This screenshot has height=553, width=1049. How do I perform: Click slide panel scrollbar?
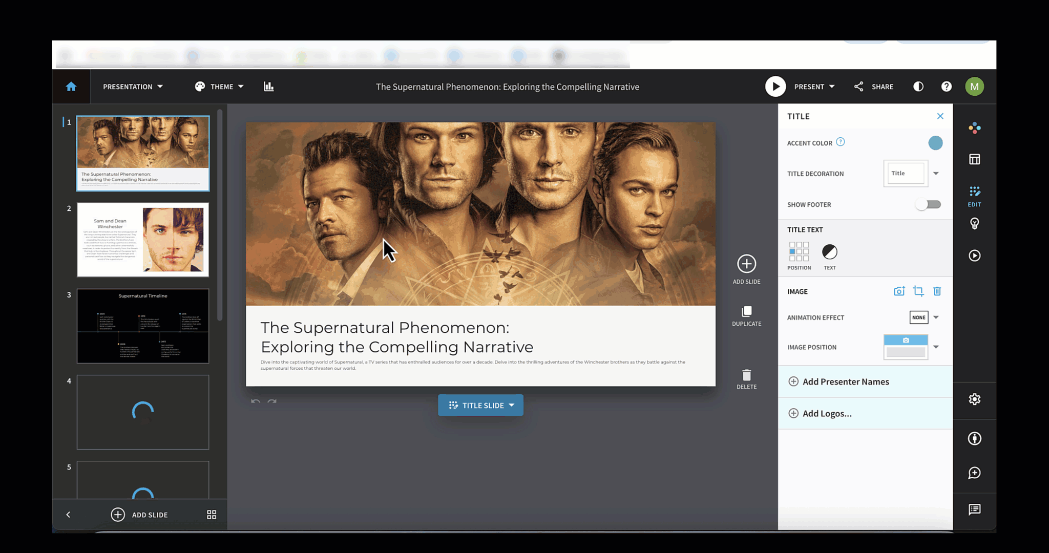click(x=220, y=215)
